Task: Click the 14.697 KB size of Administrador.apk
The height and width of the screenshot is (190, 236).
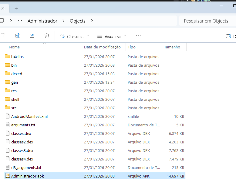Action: coord(176,176)
